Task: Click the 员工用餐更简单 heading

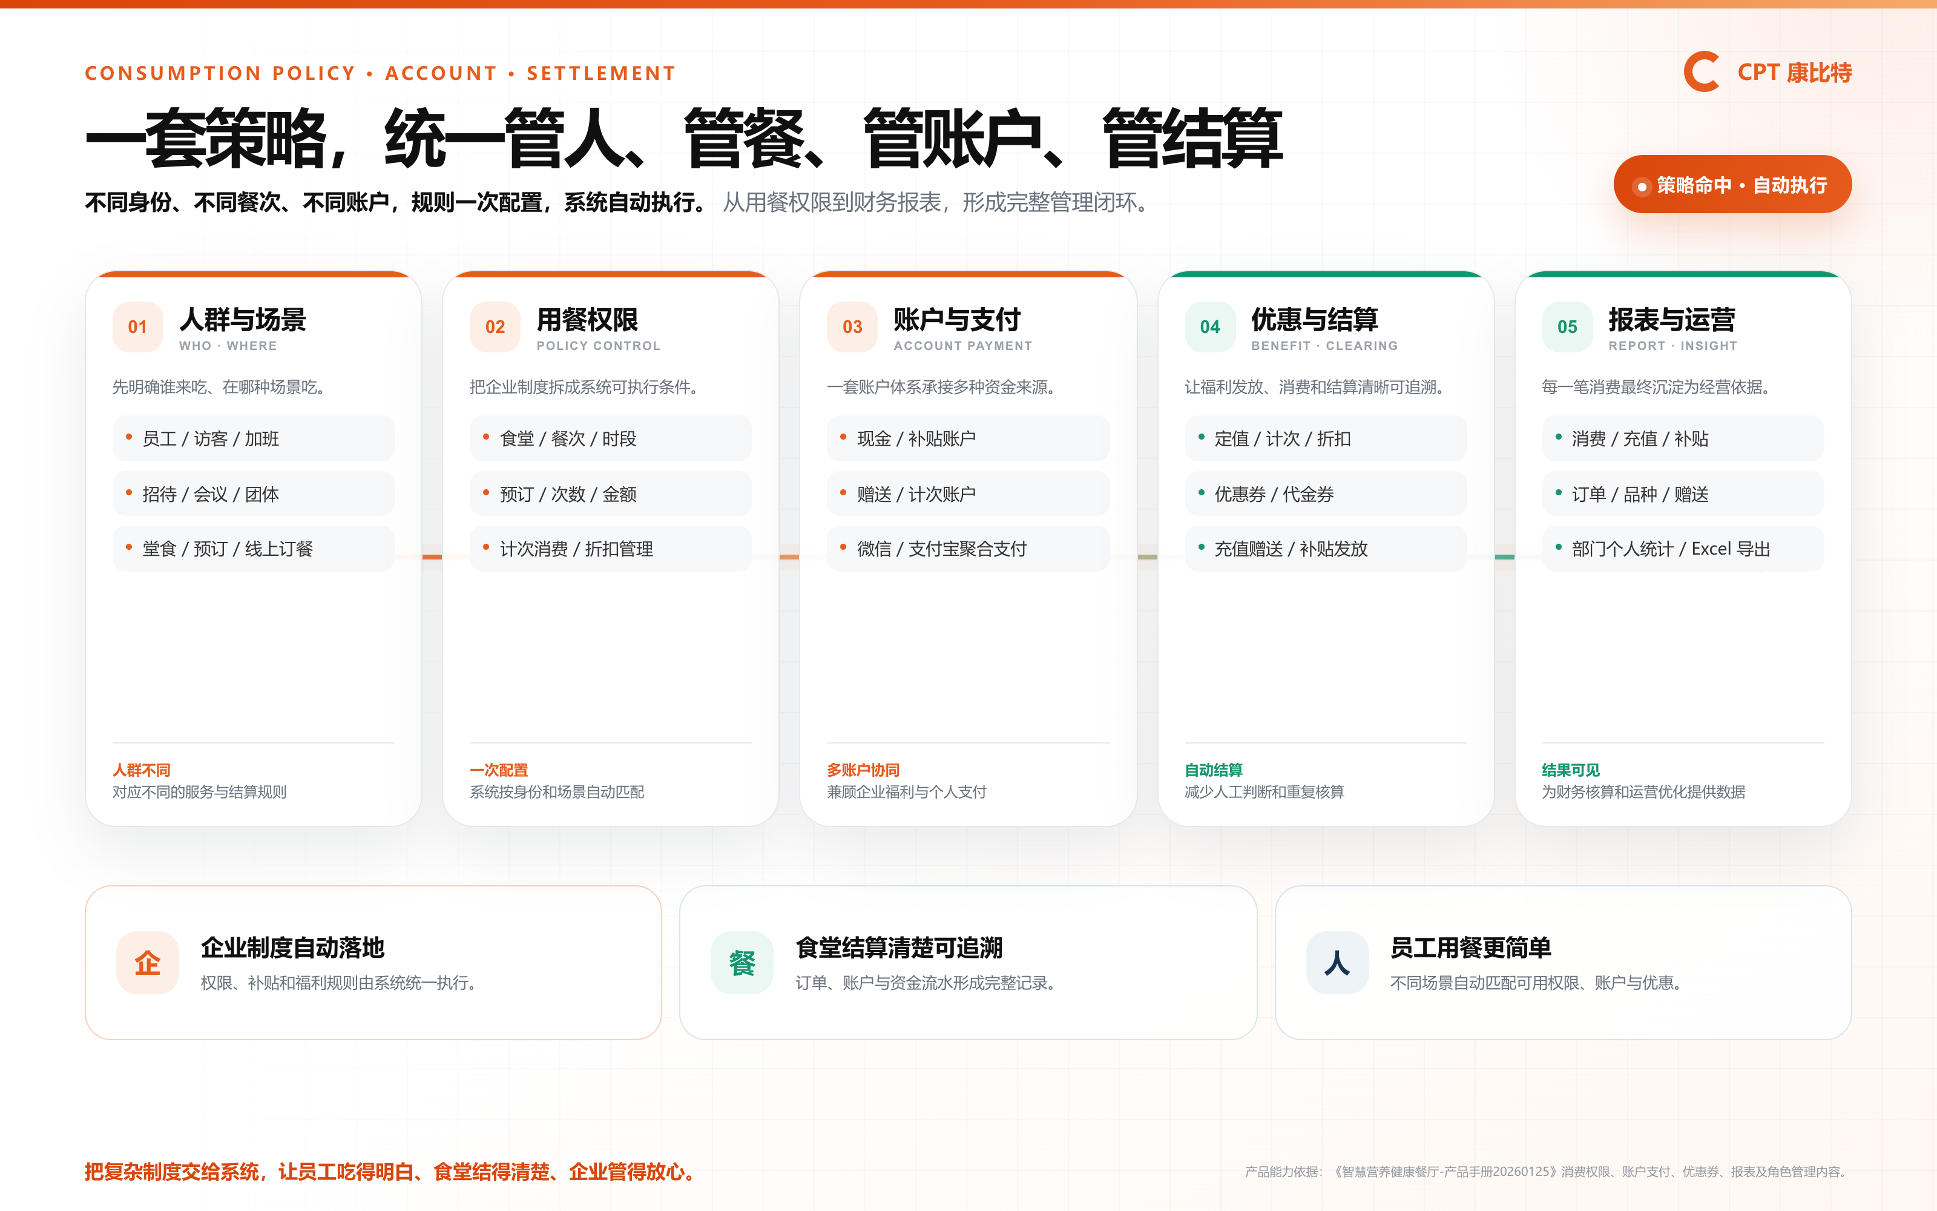Action: [x=1470, y=948]
